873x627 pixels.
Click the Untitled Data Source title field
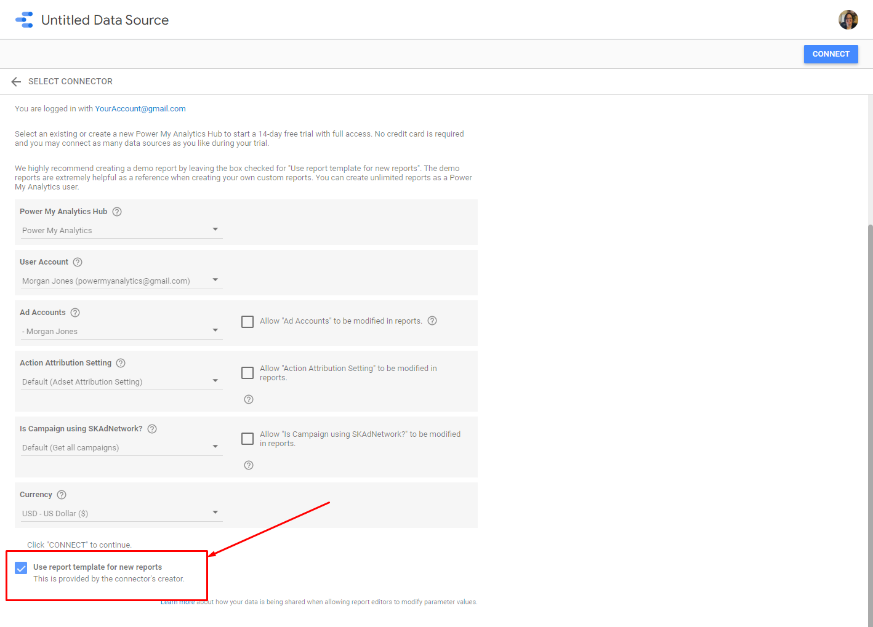[105, 20]
